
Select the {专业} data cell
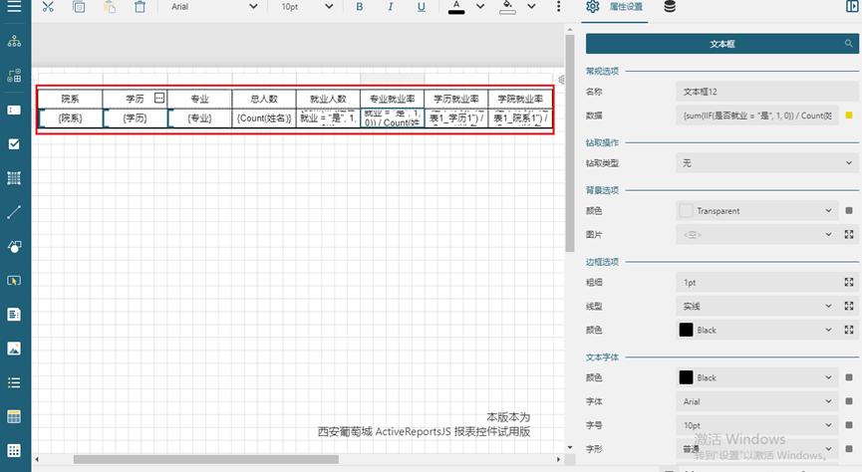click(199, 118)
